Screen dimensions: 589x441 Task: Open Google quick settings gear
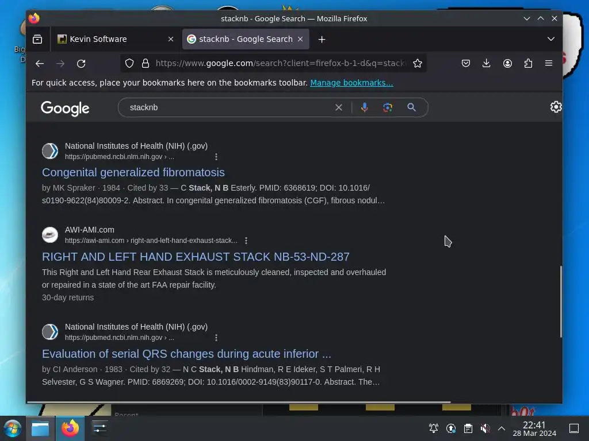(556, 107)
